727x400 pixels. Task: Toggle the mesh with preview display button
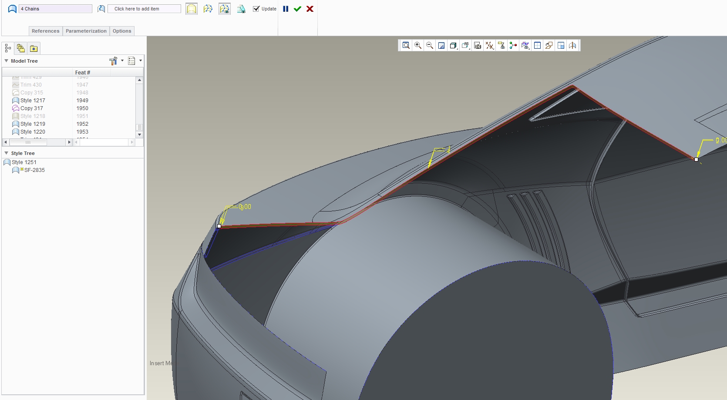tap(225, 9)
